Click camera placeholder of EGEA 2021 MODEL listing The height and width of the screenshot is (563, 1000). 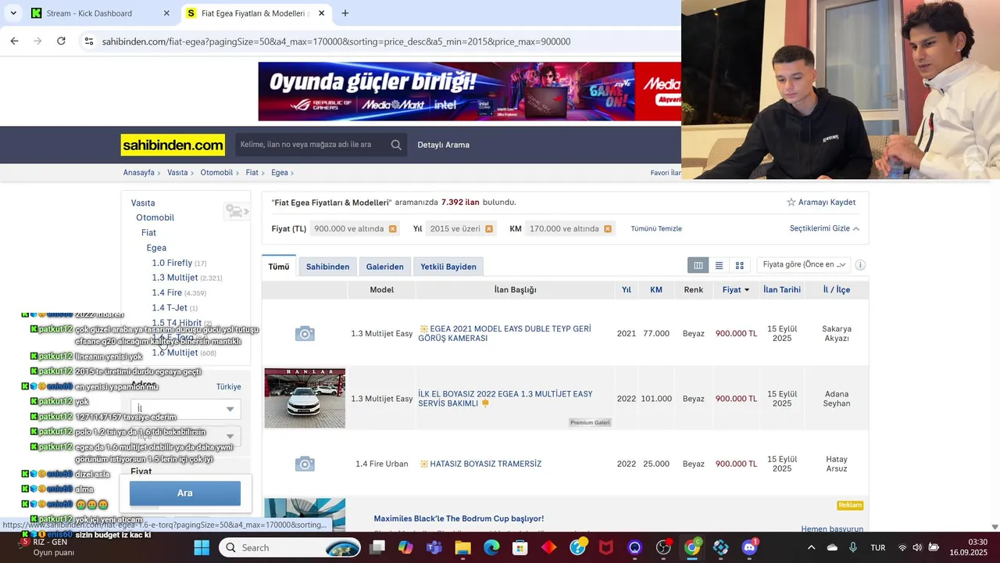coord(305,334)
